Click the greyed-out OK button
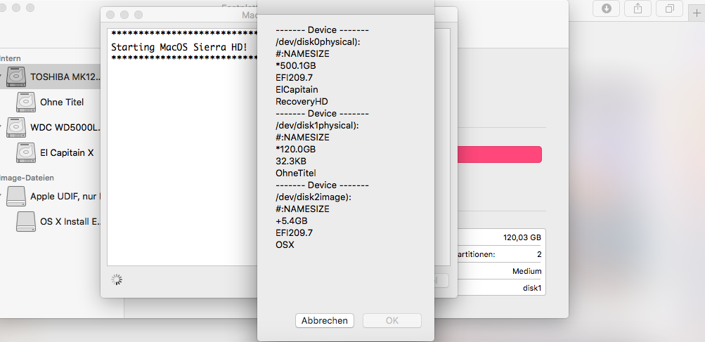Viewport: 705px width, 342px height. [392, 320]
